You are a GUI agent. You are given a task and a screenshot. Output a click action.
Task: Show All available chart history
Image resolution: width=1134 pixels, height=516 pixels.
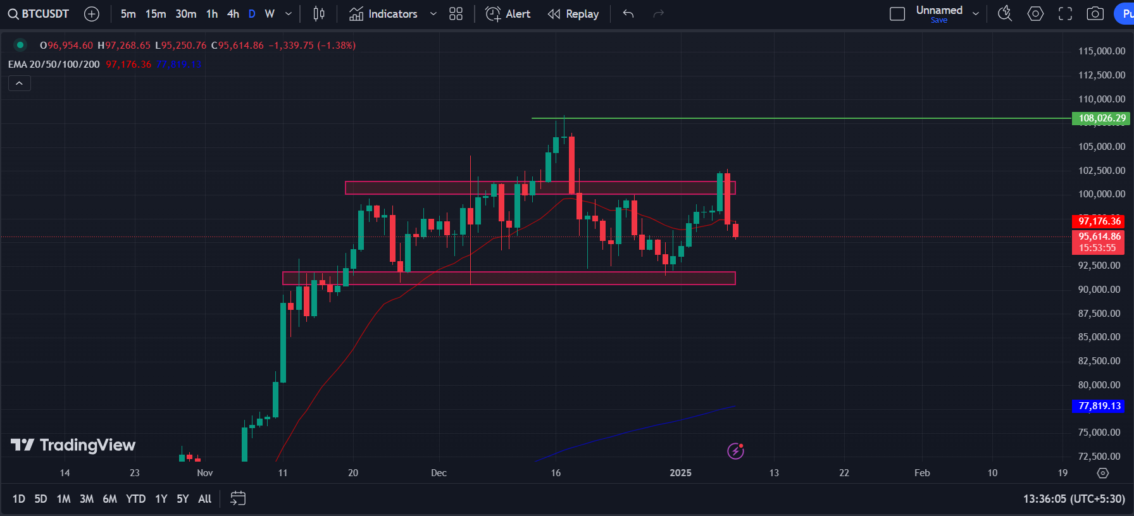coord(205,499)
